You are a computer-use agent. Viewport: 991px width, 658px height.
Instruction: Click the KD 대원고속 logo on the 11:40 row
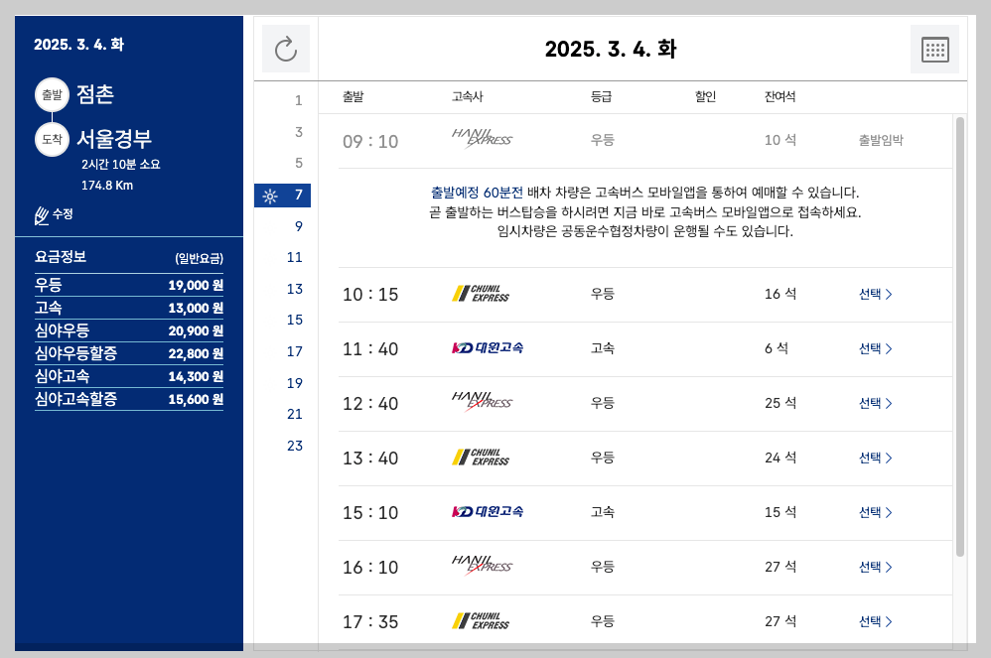(x=485, y=349)
